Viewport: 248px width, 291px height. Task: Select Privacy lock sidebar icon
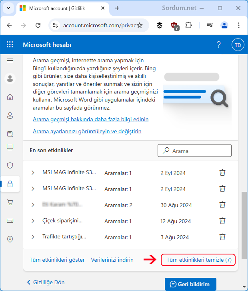pyautogui.click(x=10, y=184)
